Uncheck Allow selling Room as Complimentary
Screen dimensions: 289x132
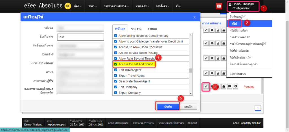[116, 36]
